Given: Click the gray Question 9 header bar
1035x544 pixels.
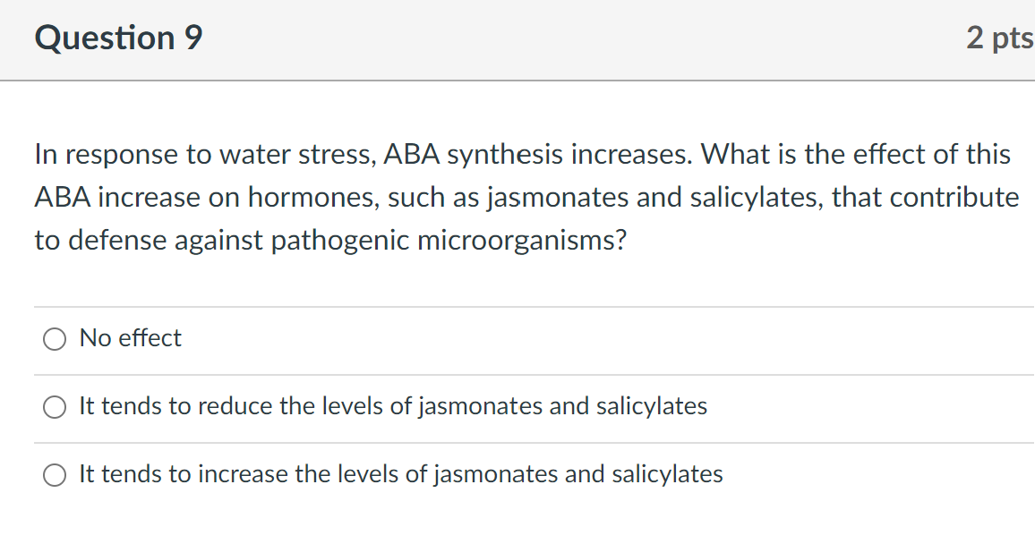Looking at the screenshot, I should coord(537,39).
